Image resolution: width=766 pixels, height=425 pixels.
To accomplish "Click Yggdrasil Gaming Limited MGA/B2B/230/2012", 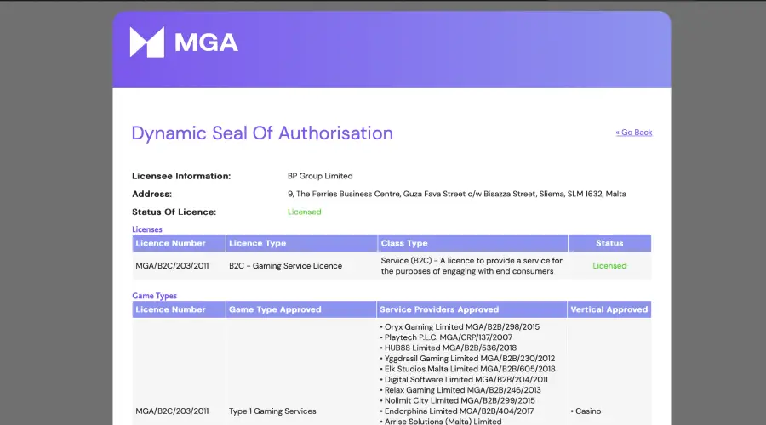I will pos(467,359).
